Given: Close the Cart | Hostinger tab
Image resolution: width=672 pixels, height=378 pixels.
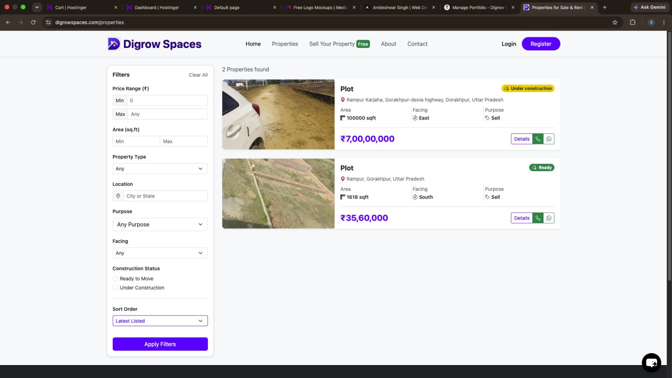Looking at the screenshot, I should click(x=116, y=8).
